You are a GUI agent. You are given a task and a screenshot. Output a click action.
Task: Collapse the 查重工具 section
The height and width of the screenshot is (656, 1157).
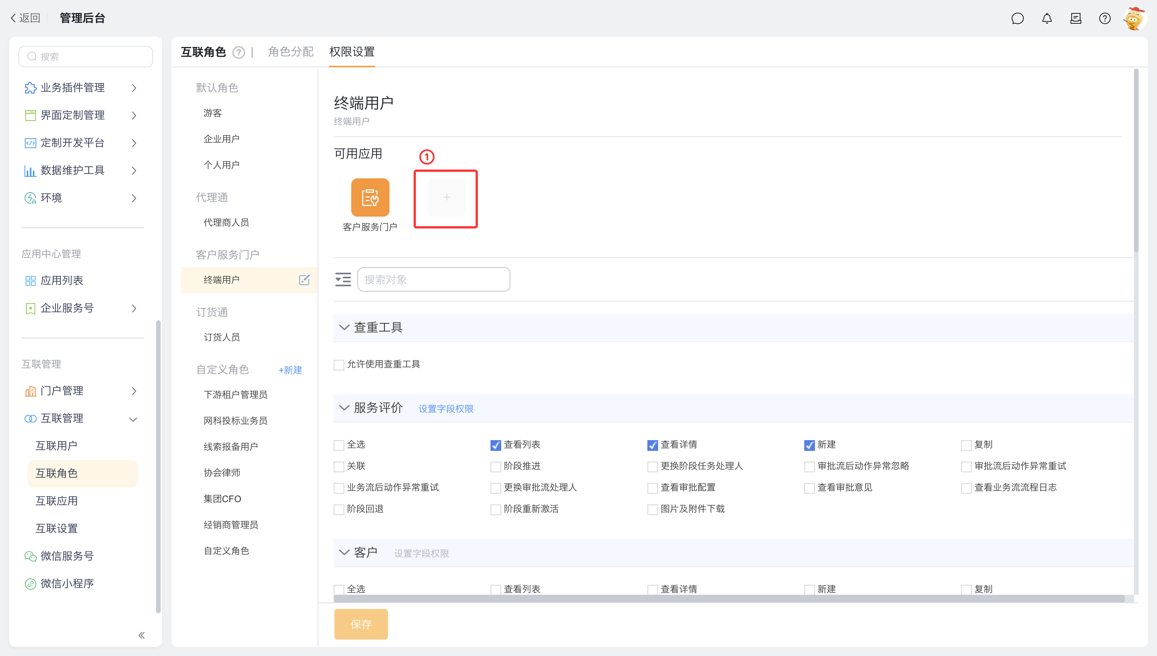click(344, 328)
